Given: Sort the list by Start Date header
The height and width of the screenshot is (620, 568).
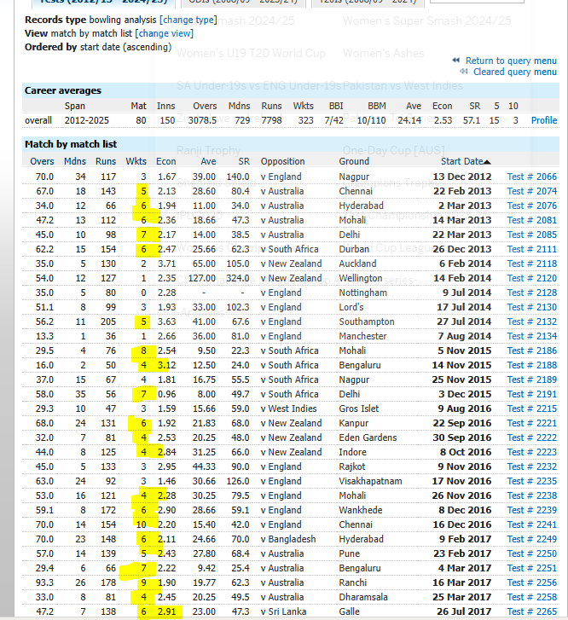Looking at the screenshot, I should pos(462,161).
